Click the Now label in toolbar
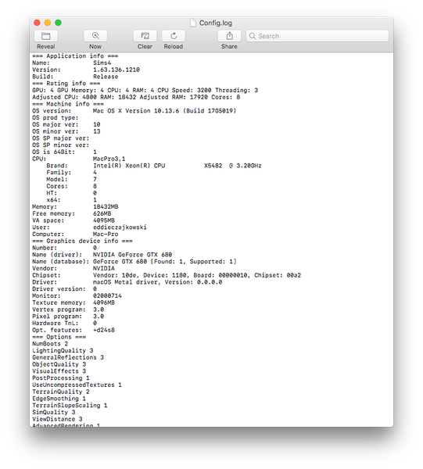The width and height of the screenshot is (423, 469). pos(95,46)
